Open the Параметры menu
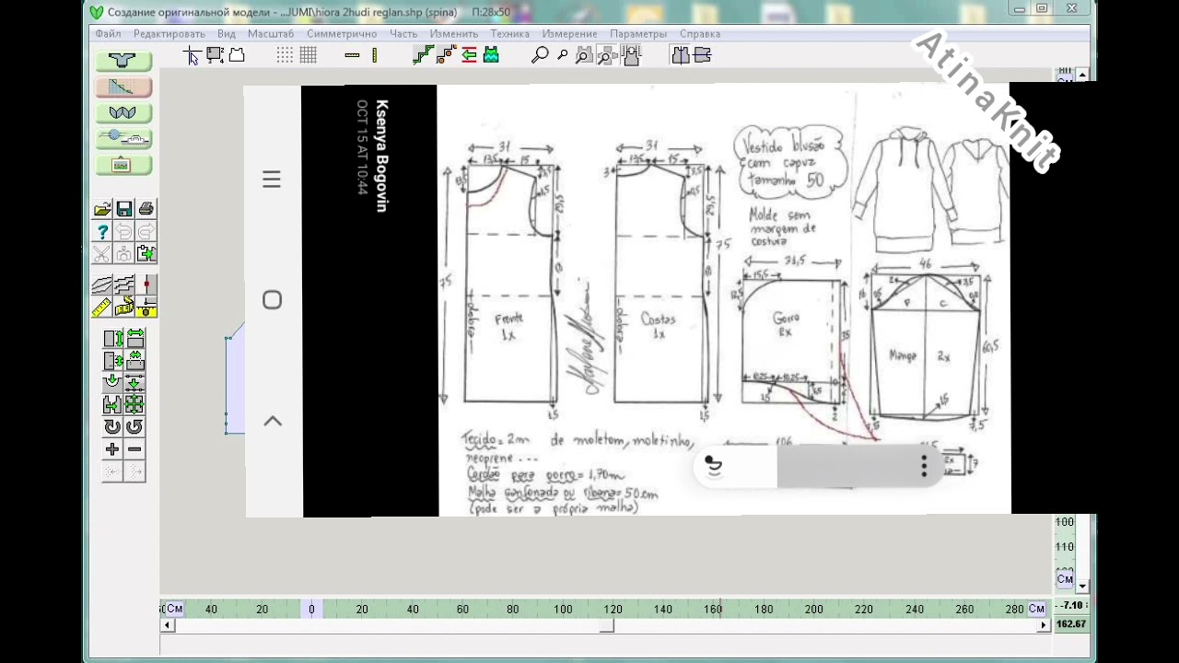 tap(638, 34)
